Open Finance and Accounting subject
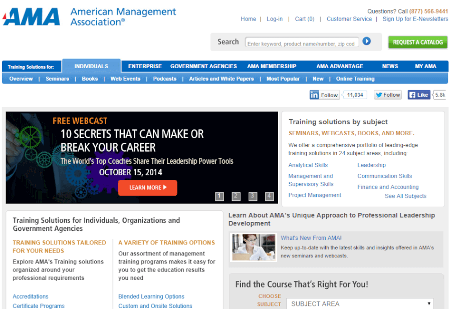This screenshot has height=309, width=451. (x=388, y=187)
